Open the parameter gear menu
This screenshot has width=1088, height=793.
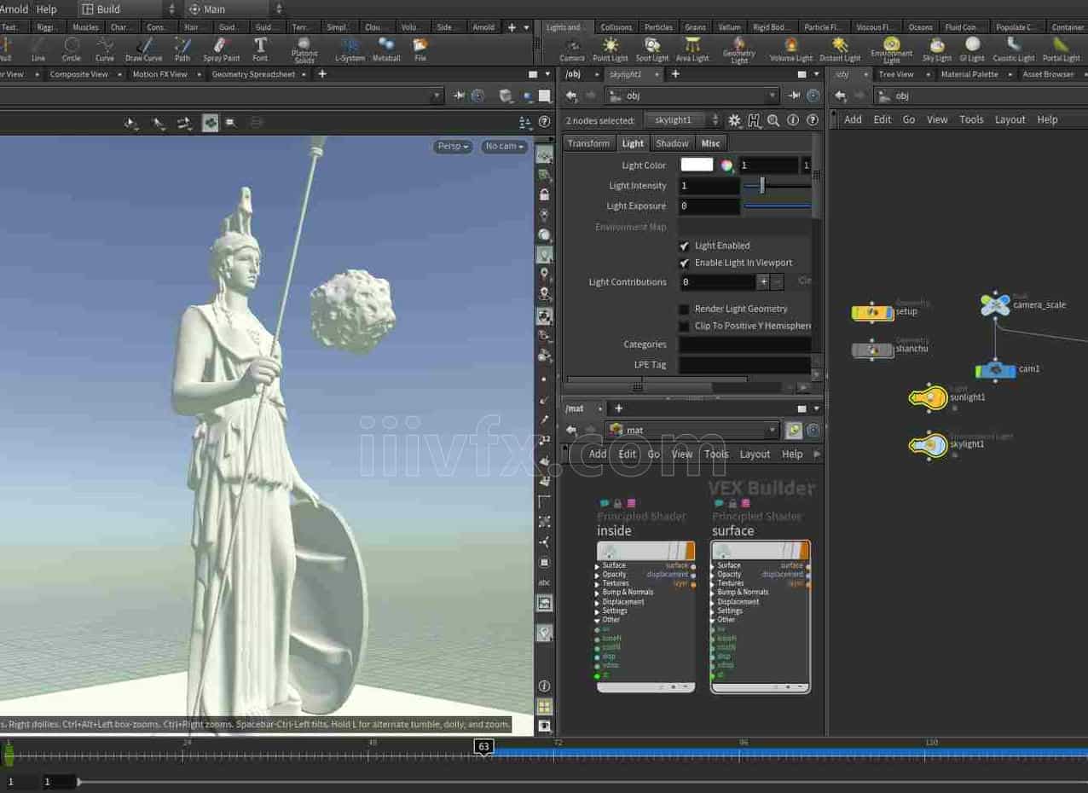pyautogui.click(x=734, y=120)
